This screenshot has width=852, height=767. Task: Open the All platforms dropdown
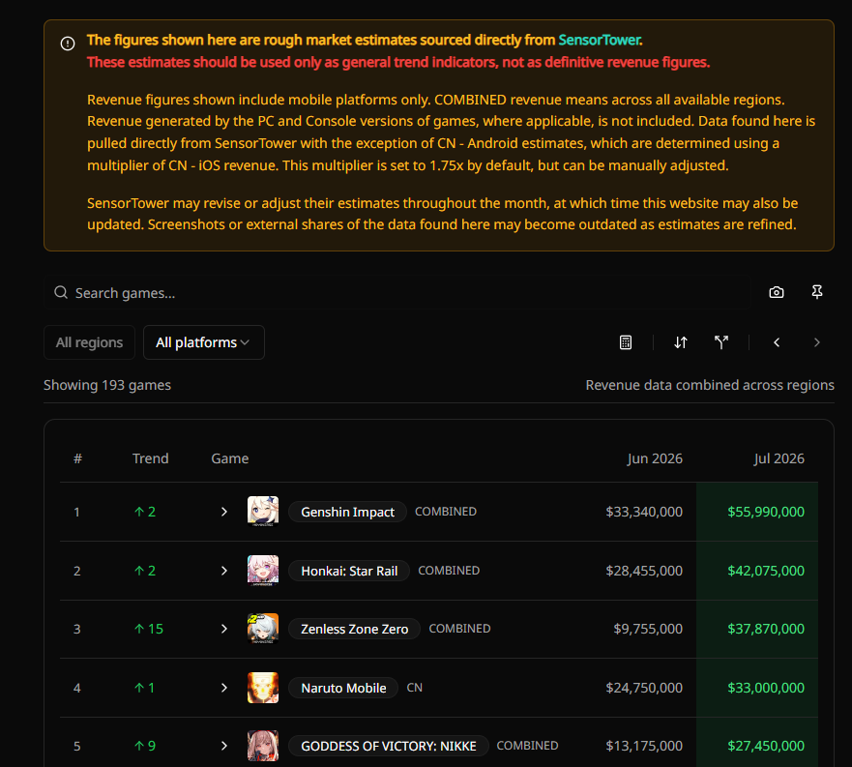coord(204,342)
